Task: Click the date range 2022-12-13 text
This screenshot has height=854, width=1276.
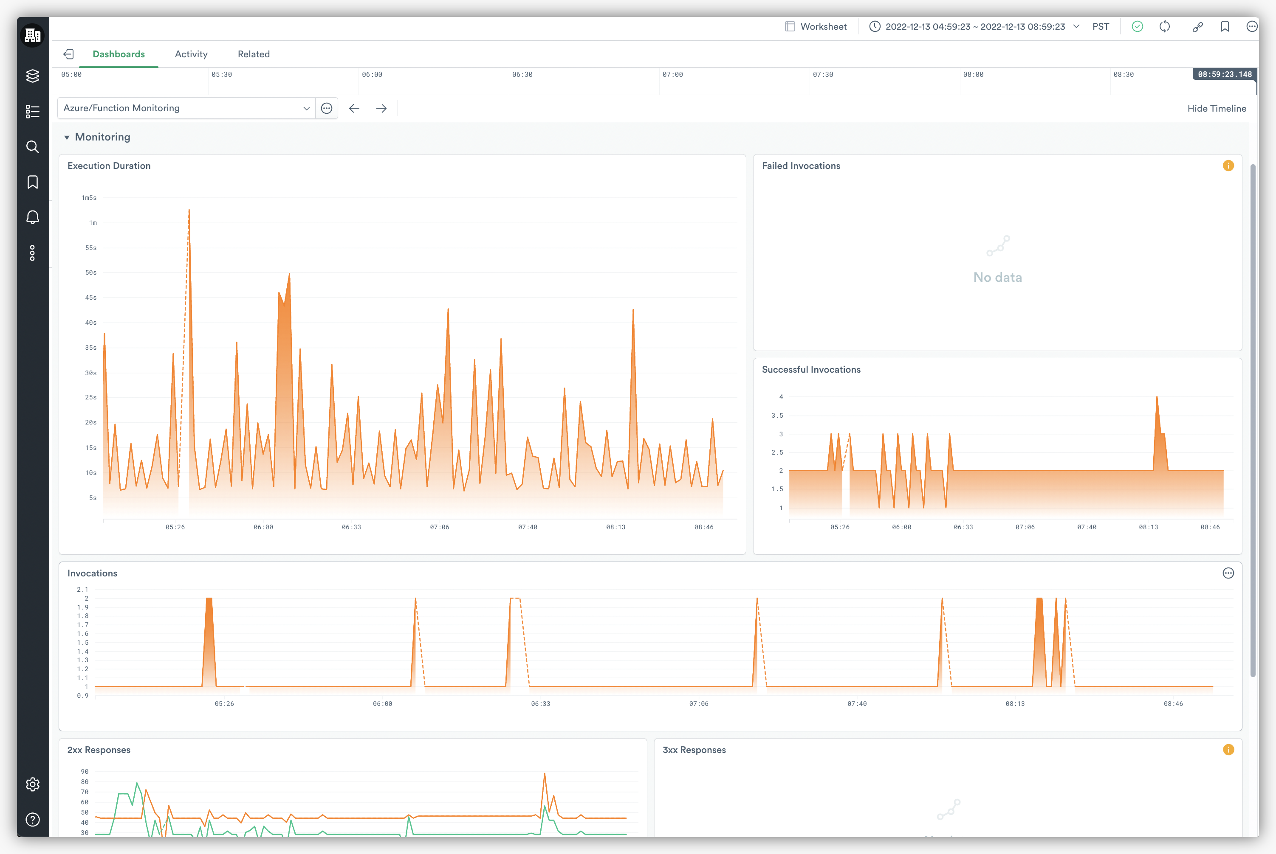Action: [x=975, y=26]
